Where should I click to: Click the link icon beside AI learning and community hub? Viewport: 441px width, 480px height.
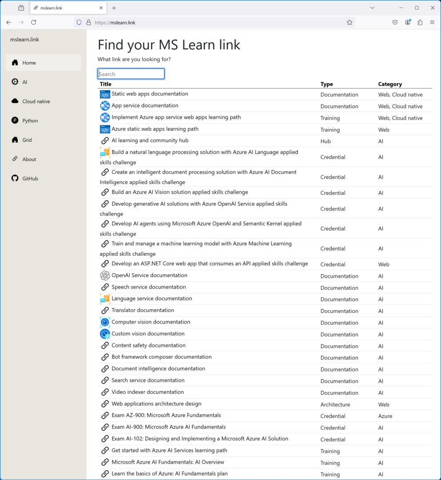[105, 140]
